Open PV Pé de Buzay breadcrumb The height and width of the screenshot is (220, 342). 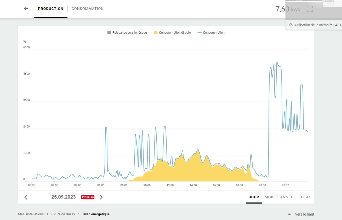pyautogui.click(x=63, y=214)
